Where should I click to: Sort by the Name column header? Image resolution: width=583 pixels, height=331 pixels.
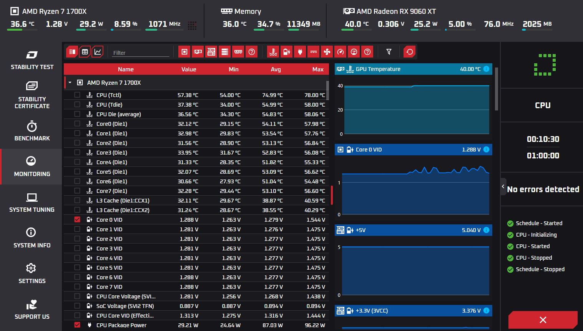[x=126, y=69]
